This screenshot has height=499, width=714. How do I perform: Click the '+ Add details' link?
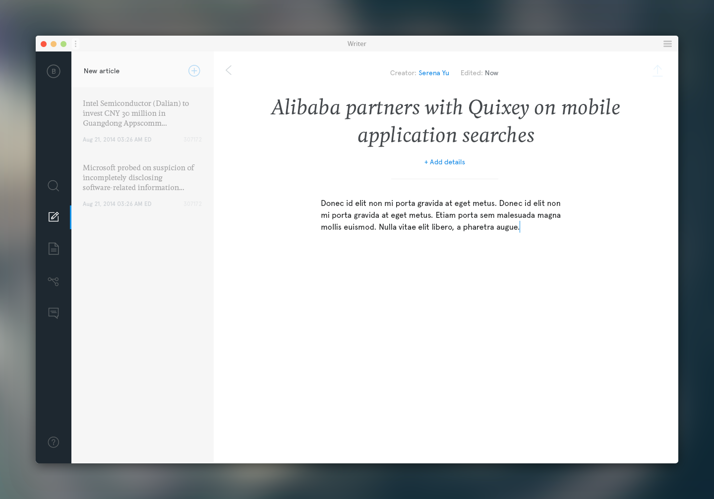(445, 162)
